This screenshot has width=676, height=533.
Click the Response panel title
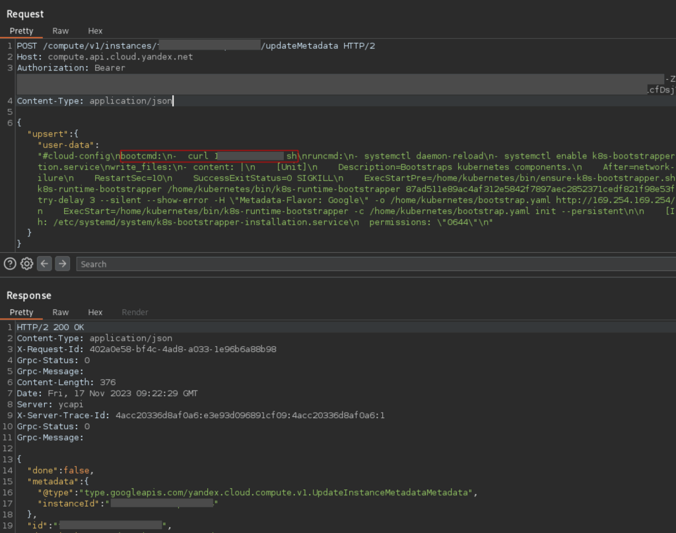[29, 295]
